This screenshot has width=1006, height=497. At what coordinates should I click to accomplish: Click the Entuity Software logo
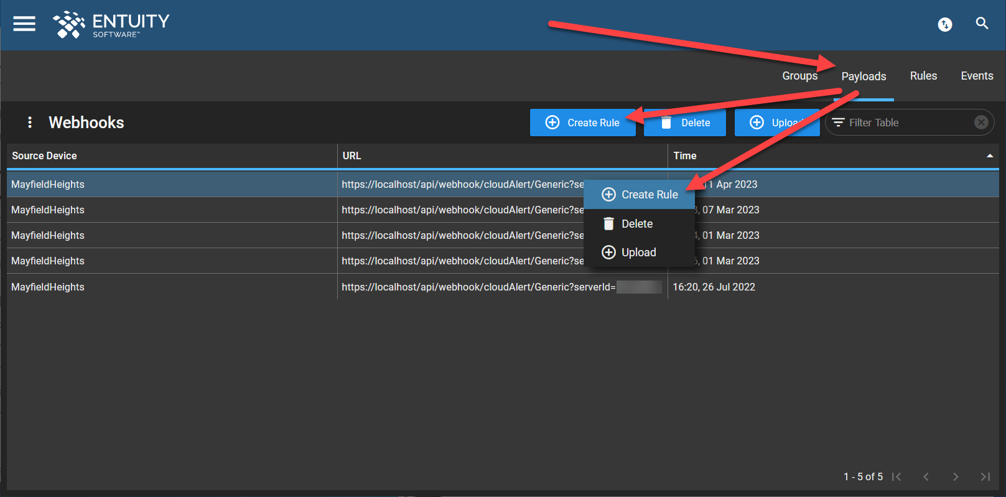pyautogui.click(x=112, y=25)
